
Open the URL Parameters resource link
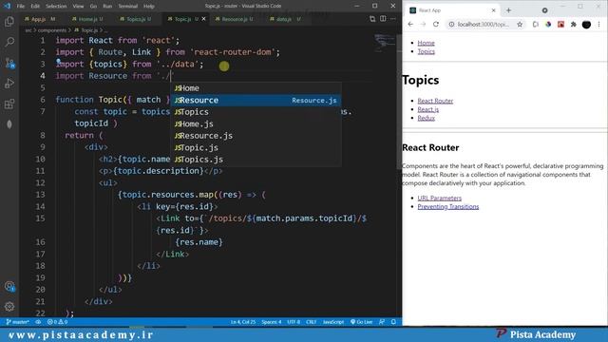click(x=439, y=199)
